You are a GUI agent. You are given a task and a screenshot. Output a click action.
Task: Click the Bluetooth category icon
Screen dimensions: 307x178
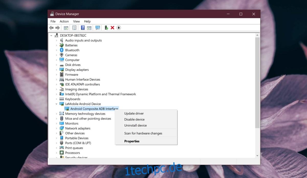(62, 50)
